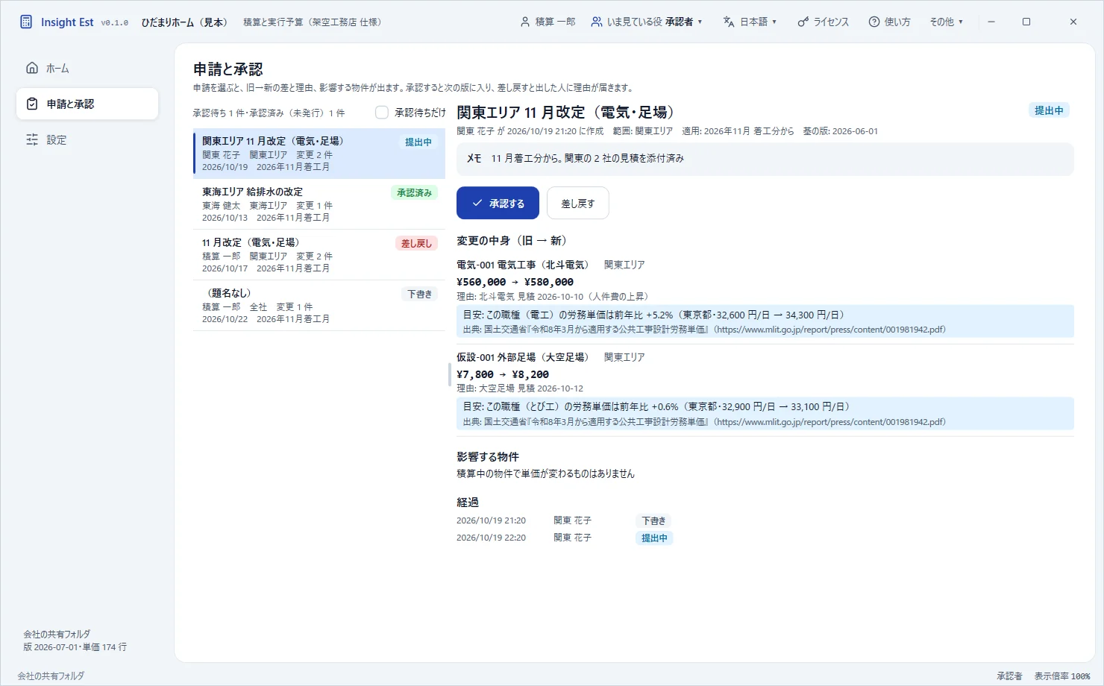1104x686 pixels.
Task: Click the 提出中 badge in the detail header
Action: tap(1049, 110)
